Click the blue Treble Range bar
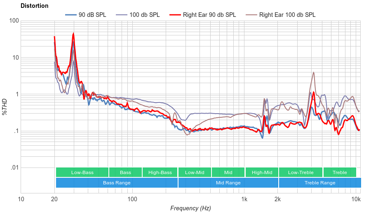Screen dimensions: 371x214 click(319, 183)
